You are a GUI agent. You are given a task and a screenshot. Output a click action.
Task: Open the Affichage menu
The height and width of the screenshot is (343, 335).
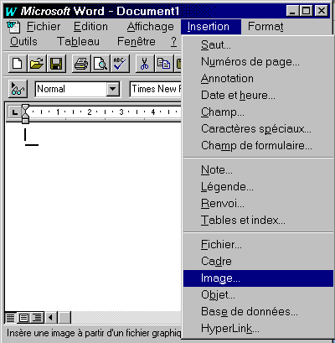pos(150,27)
